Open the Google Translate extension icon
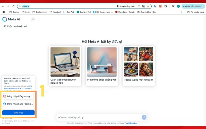The image size is (206, 129). pyautogui.click(x=155, y=6)
